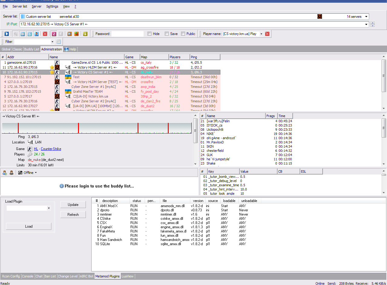Open the Server list menu
Screen dimensions: 387x285
pos(20,6)
